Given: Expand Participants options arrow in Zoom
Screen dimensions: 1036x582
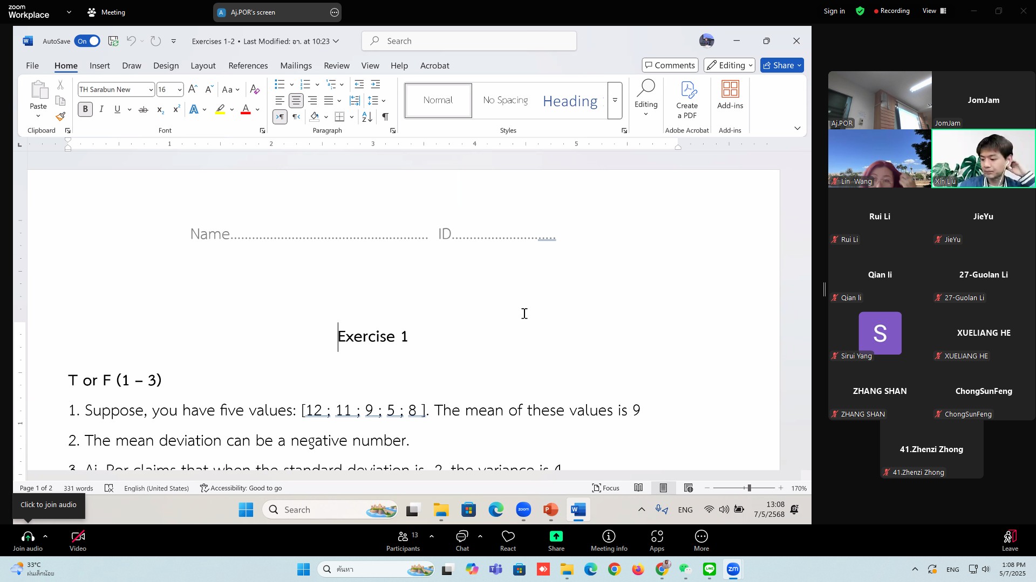Looking at the screenshot, I should [431, 536].
